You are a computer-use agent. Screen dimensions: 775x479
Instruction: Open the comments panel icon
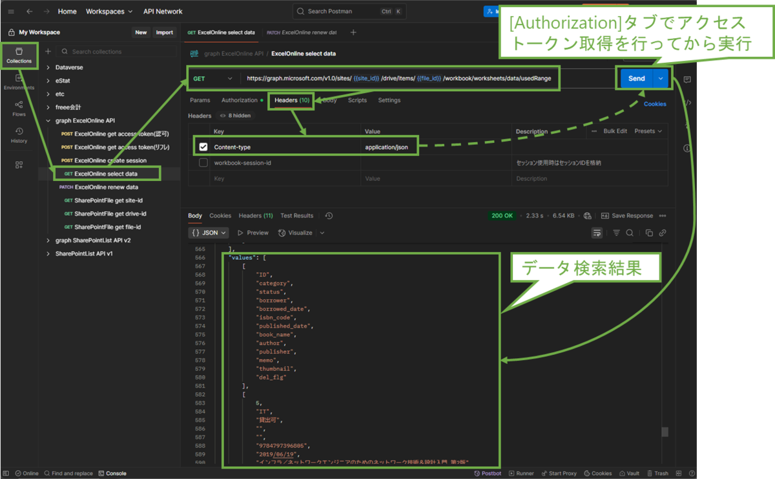click(x=687, y=80)
